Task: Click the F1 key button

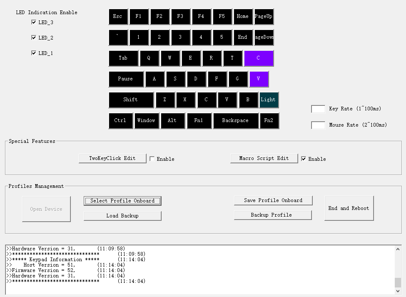Action: [x=139, y=17]
